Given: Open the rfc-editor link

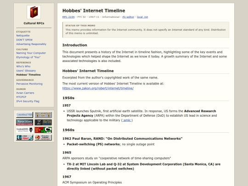Looking at the screenshot, I should coord(128,17).
